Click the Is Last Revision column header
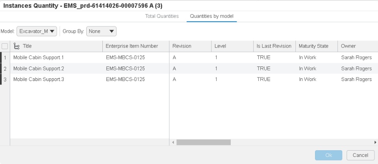This screenshot has height=164, width=378. (x=274, y=46)
